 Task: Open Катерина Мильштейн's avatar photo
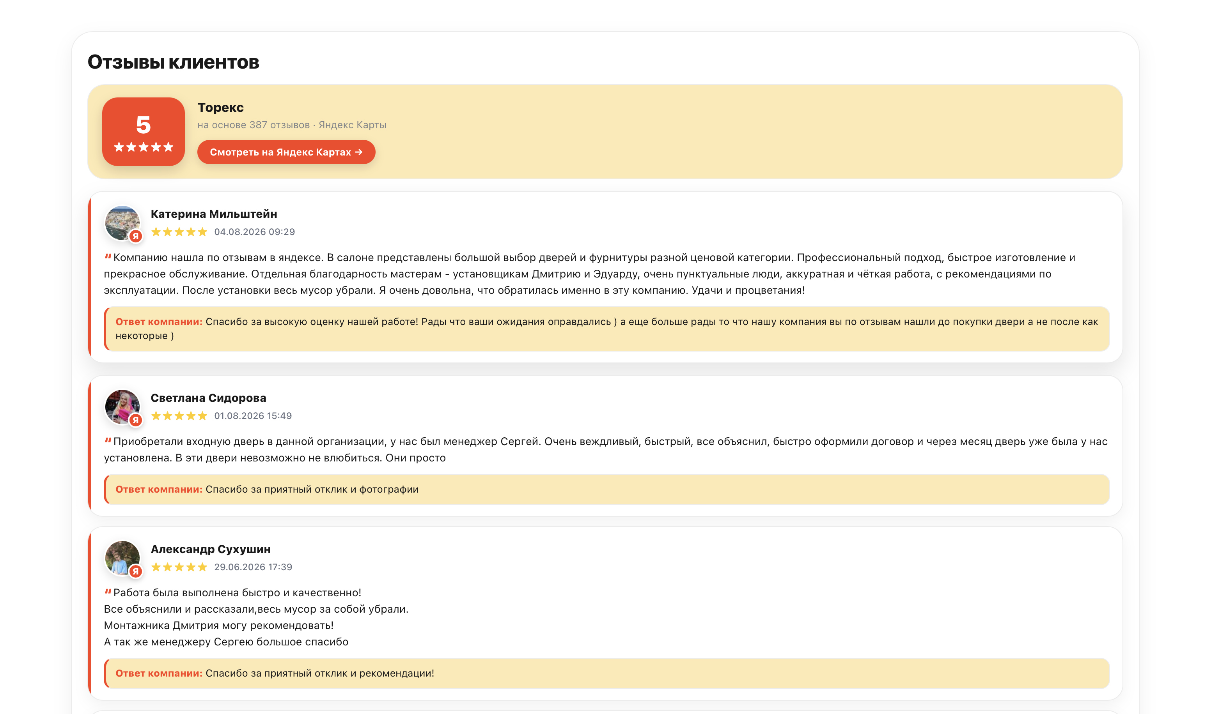[x=122, y=223]
